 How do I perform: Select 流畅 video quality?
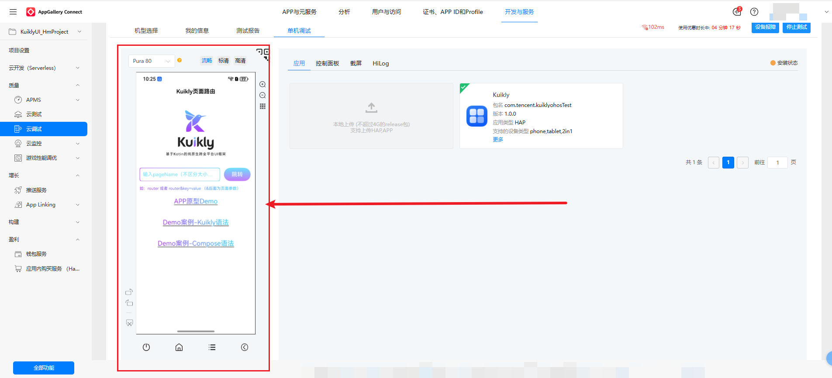pos(207,61)
